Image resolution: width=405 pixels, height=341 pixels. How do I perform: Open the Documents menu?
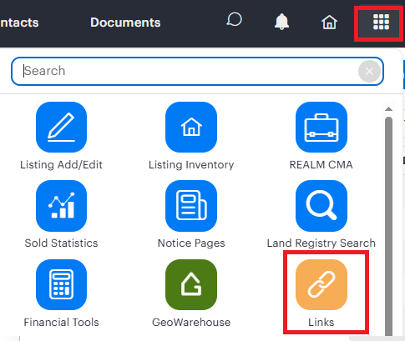125,23
